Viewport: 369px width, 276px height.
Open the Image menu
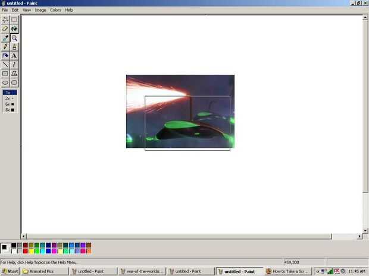pos(40,10)
